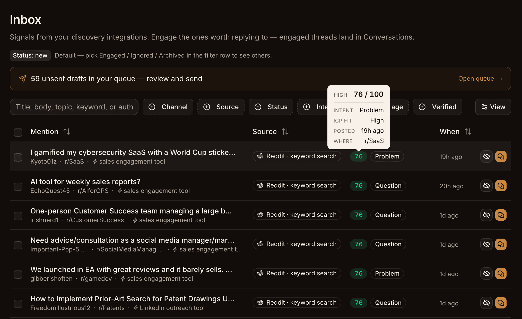Open the Verified filter dropdown
This screenshot has height=319, width=522.
click(x=438, y=107)
